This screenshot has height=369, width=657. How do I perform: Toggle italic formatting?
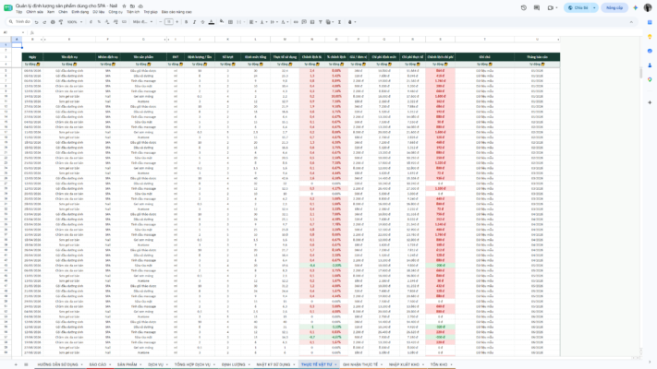point(194,22)
